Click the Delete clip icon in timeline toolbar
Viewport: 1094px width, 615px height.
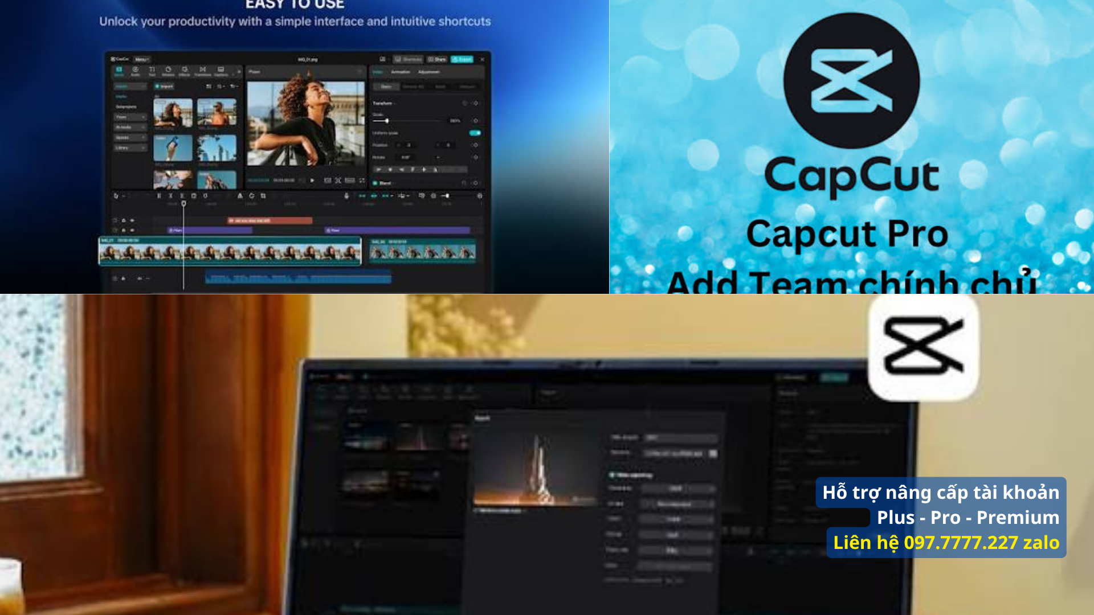194,196
